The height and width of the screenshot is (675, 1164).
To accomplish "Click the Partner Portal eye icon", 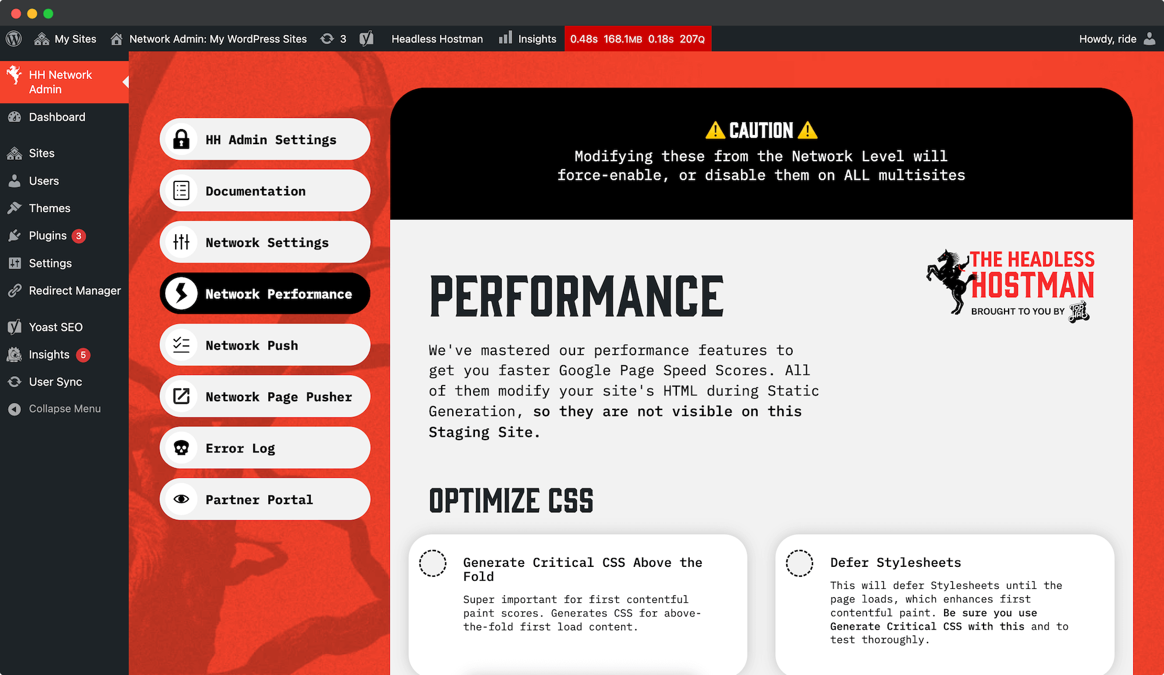I will coord(182,499).
